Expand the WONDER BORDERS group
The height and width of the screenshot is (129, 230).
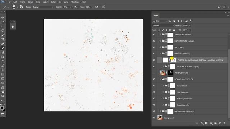[x=163, y=66]
